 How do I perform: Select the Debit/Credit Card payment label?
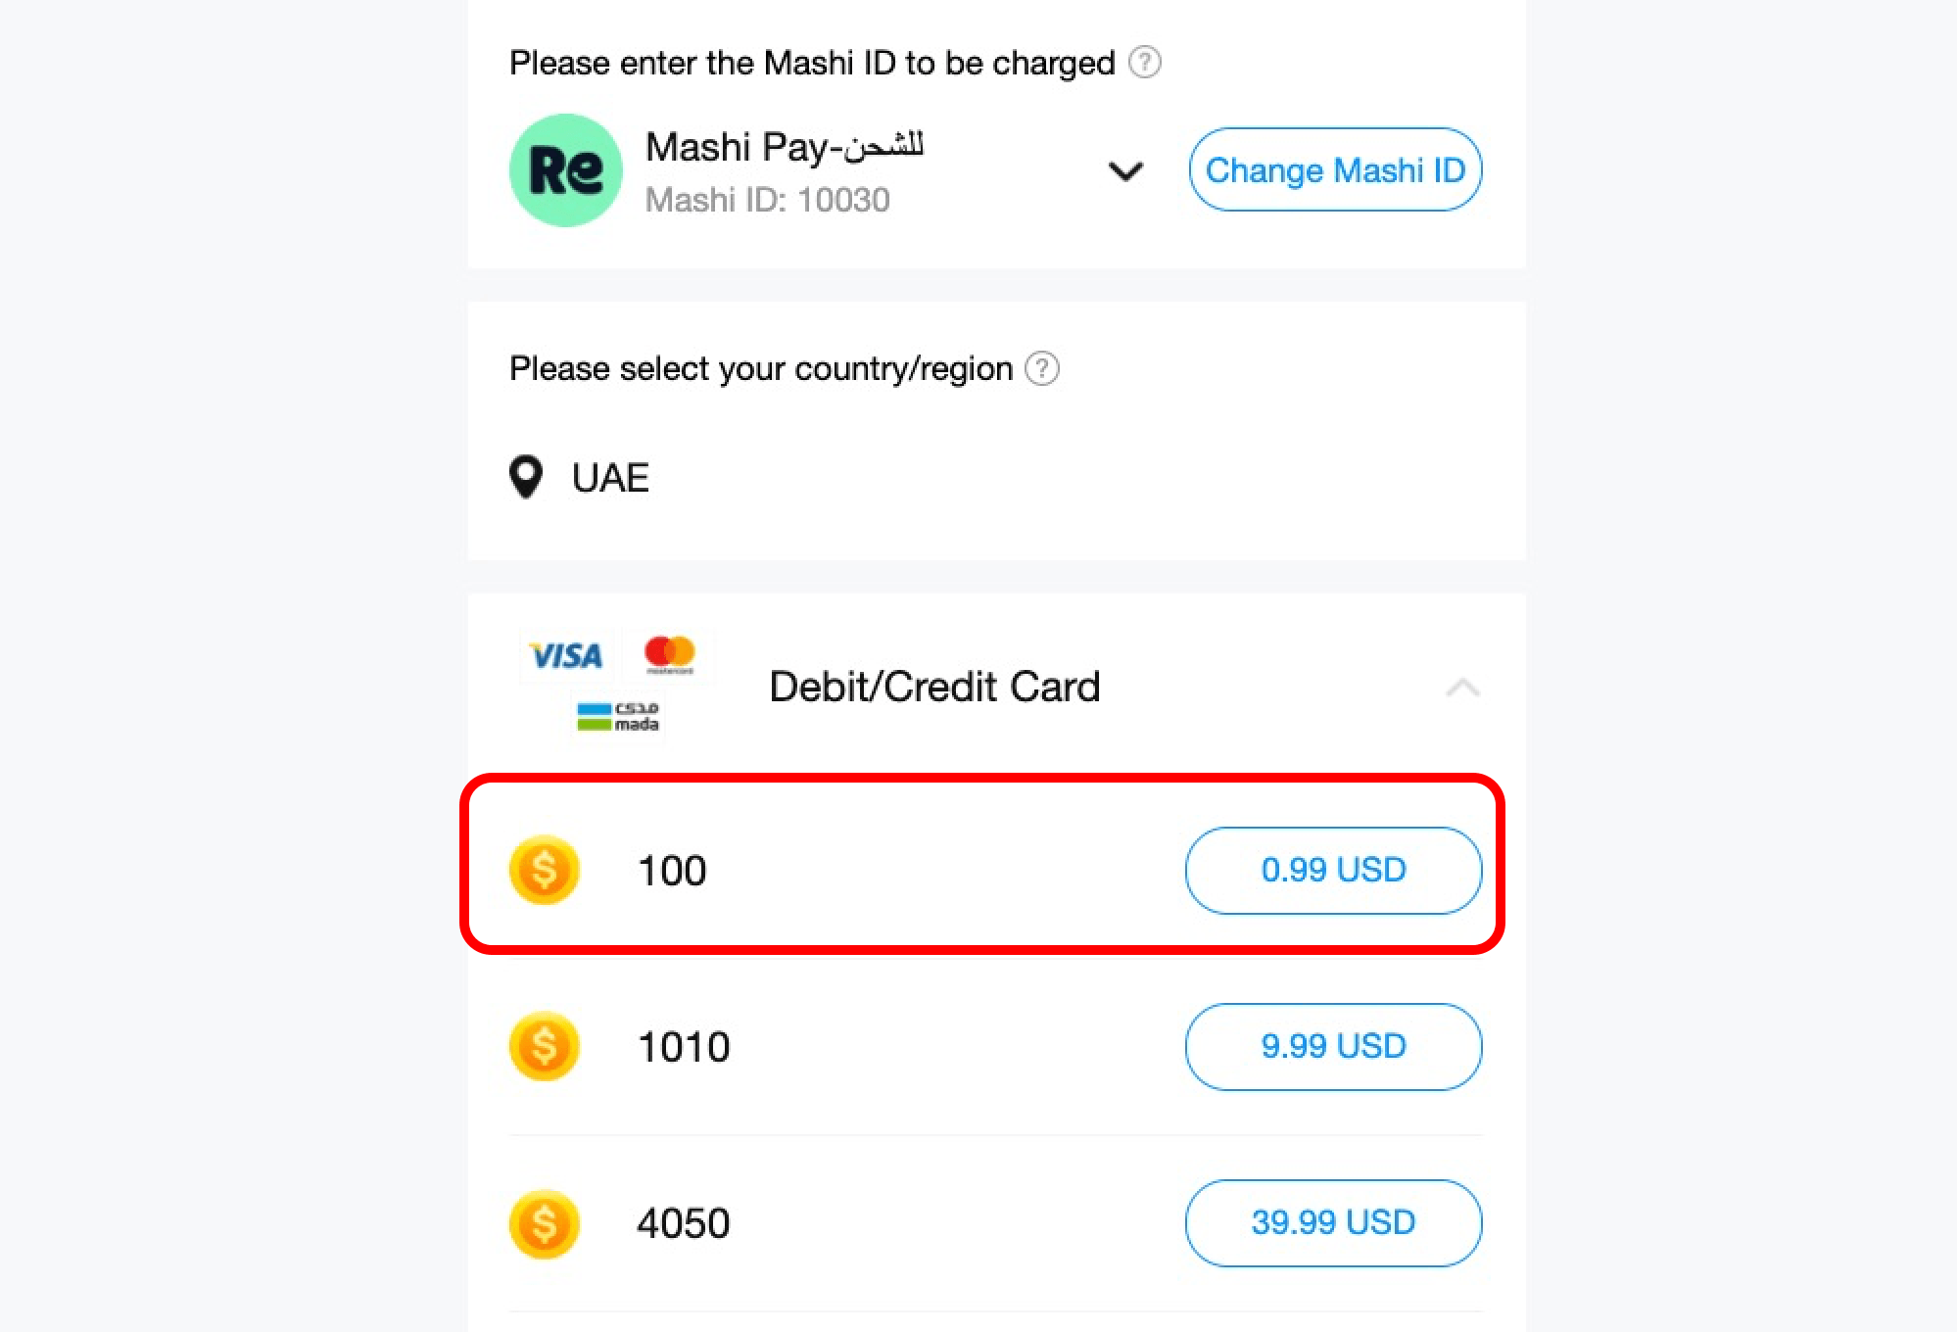tap(934, 687)
